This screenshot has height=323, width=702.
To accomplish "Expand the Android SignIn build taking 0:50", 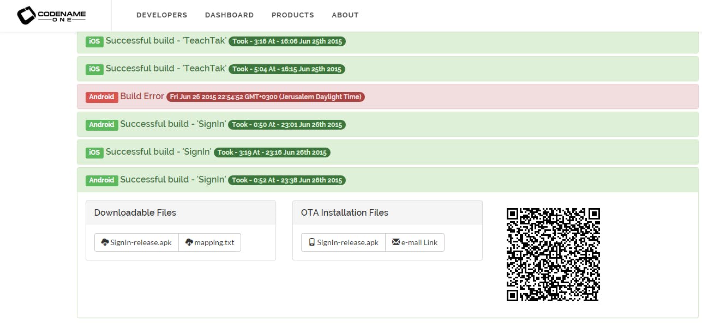I will tap(388, 124).
